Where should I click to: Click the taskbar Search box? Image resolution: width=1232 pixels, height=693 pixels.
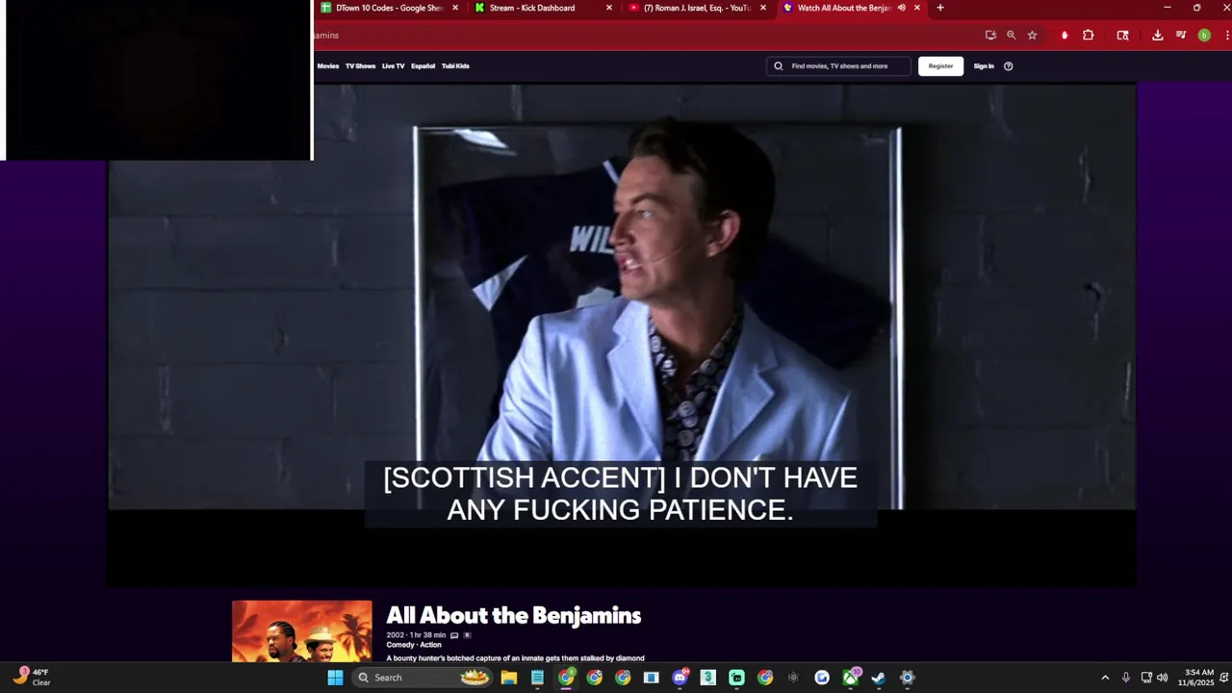pos(421,678)
